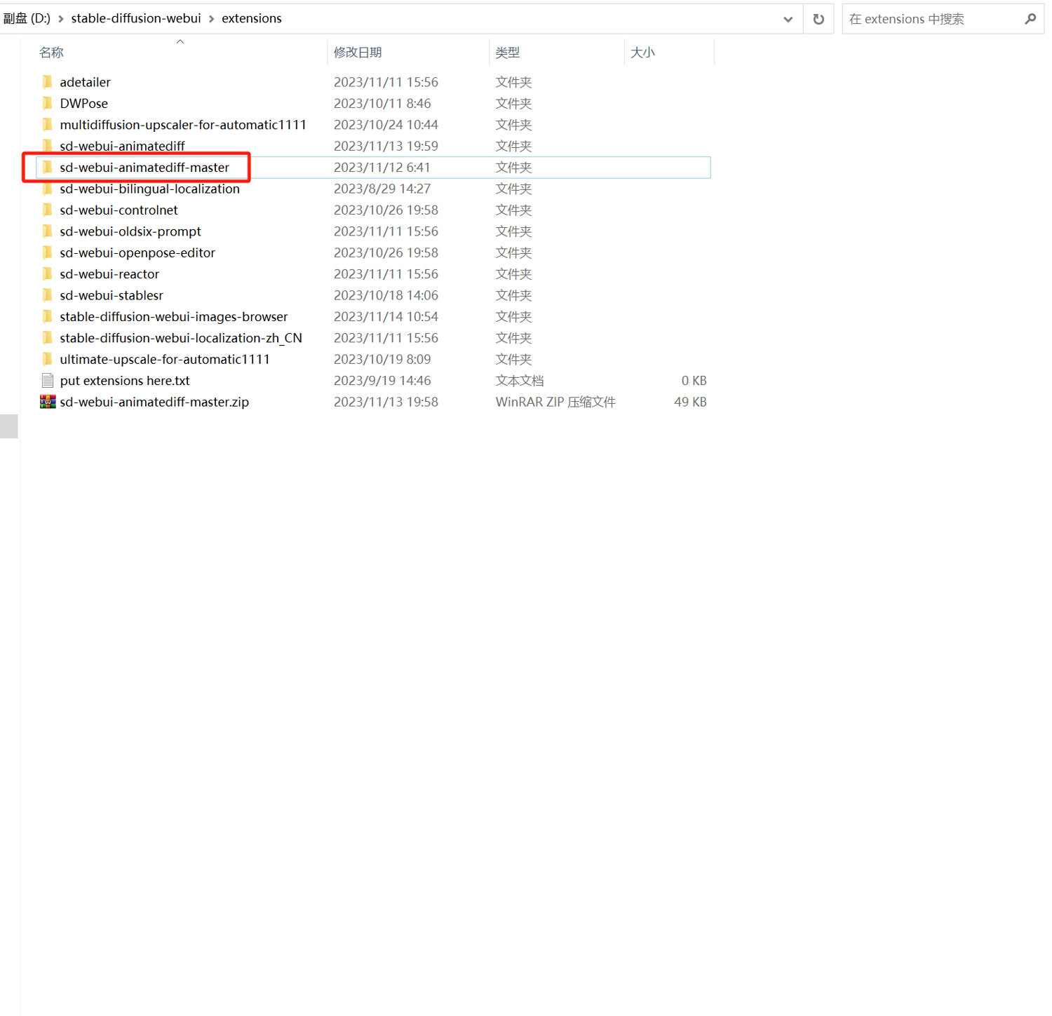Click the adetailer folder icon
This screenshot has width=1052, height=1016.
[x=48, y=82]
